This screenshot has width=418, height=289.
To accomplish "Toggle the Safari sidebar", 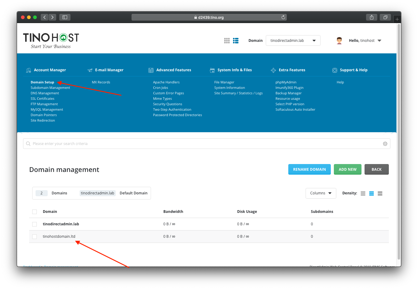I will 65,17.
